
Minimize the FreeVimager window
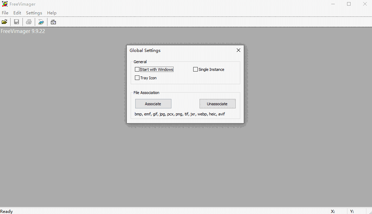(x=333, y=4)
